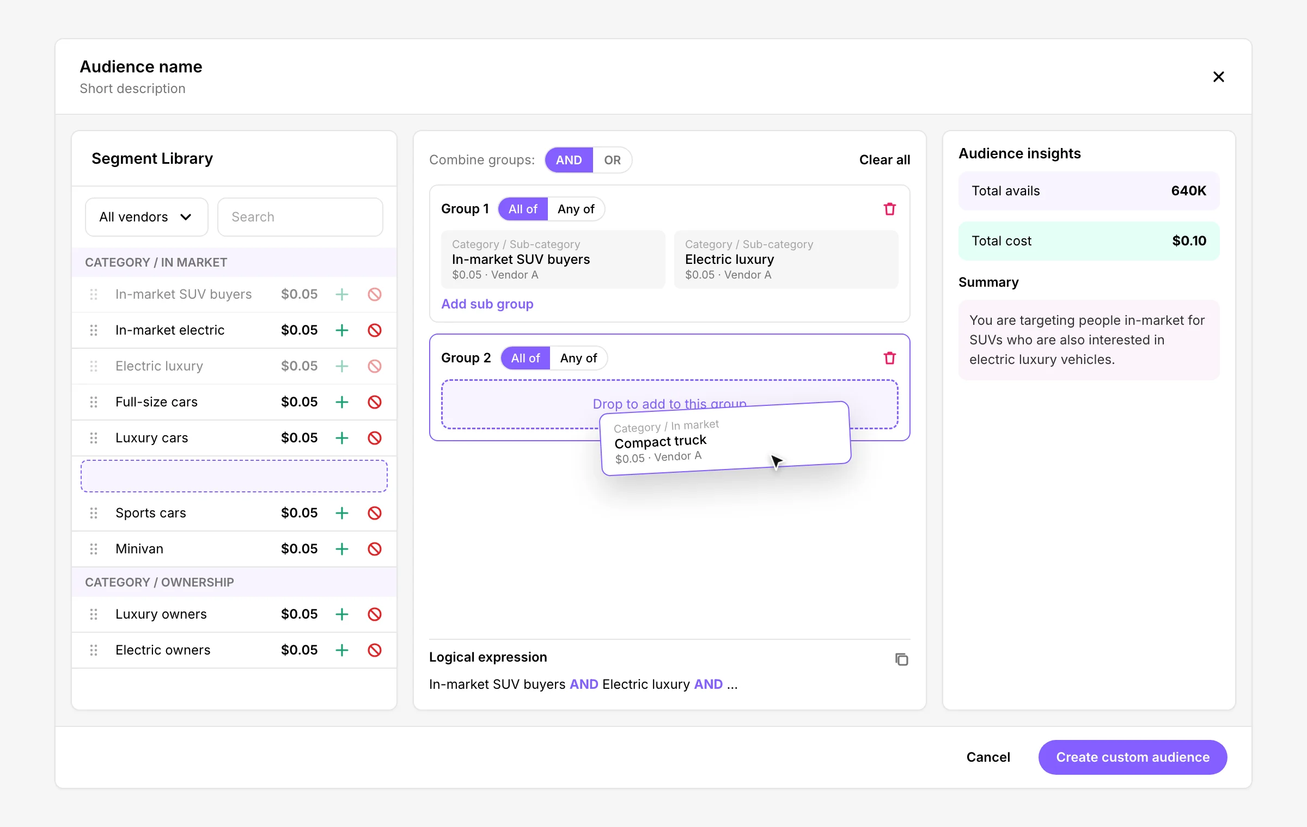Add Luxury cars with the plus icon

(341, 438)
